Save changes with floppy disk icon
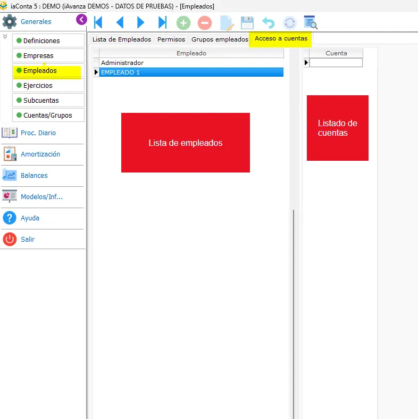 [x=247, y=23]
